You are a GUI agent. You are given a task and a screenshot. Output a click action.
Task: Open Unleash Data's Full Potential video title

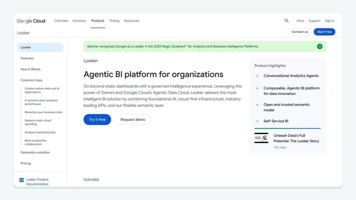pyautogui.click(x=296, y=138)
